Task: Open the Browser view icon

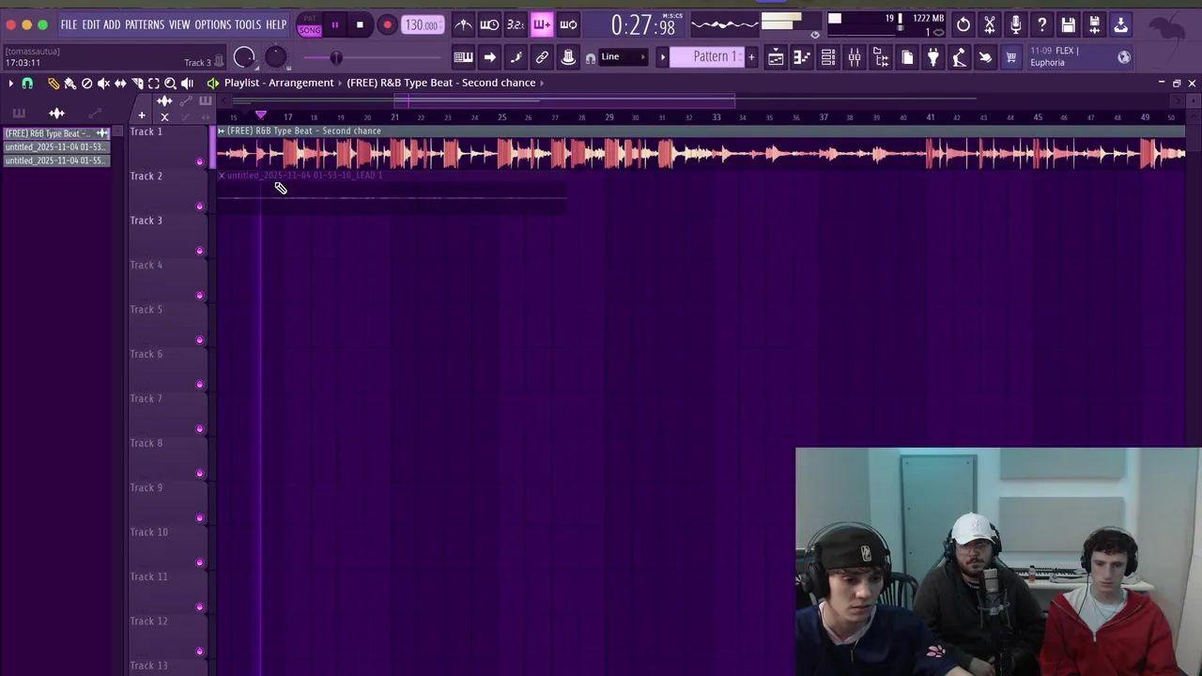Action: 881,58
